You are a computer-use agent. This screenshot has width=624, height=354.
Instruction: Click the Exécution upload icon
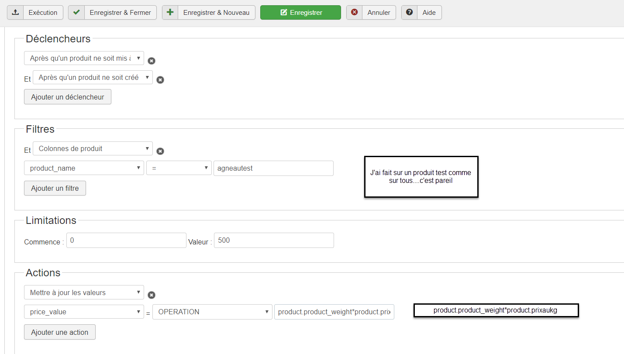click(x=15, y=13)
